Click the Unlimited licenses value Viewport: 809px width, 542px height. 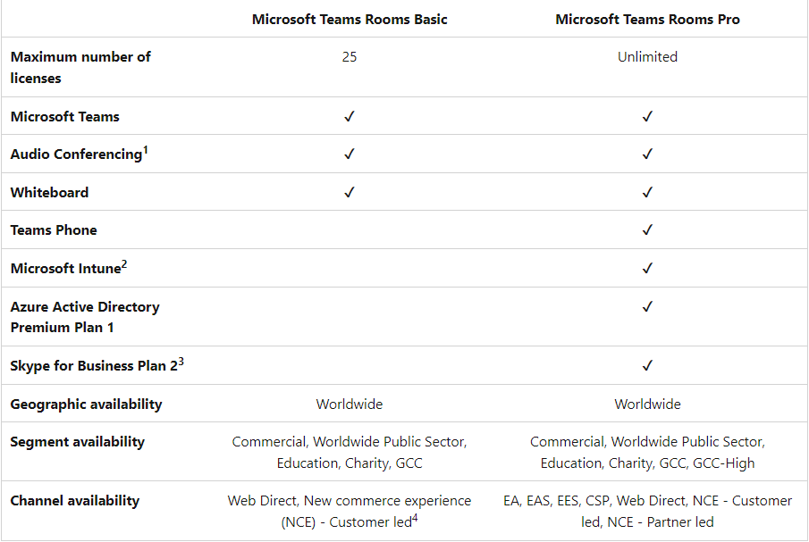click(x=647, y=56)
